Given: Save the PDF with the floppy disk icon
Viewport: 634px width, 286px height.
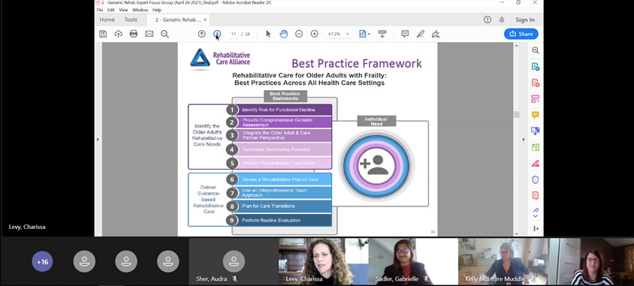Looking at the screenshot, I should pyautogui.click(x=103, y=34).
